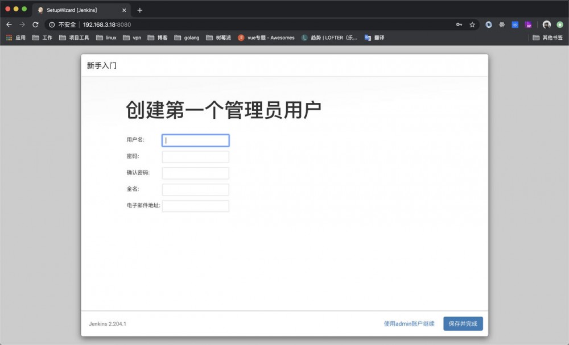Open a new browser tab with the plus button
The image size is (569, 345).
click(x=140, y=10)
